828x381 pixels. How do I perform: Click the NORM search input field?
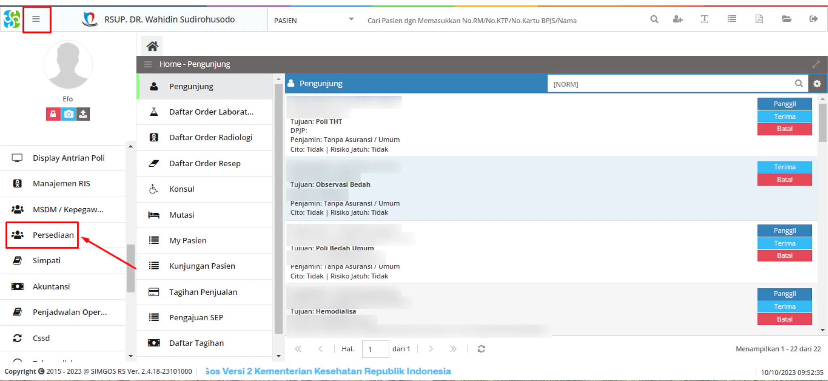point(672,84)
